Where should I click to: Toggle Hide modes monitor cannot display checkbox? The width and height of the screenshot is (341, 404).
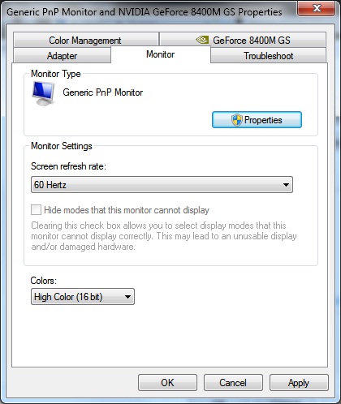pos(37,210)
